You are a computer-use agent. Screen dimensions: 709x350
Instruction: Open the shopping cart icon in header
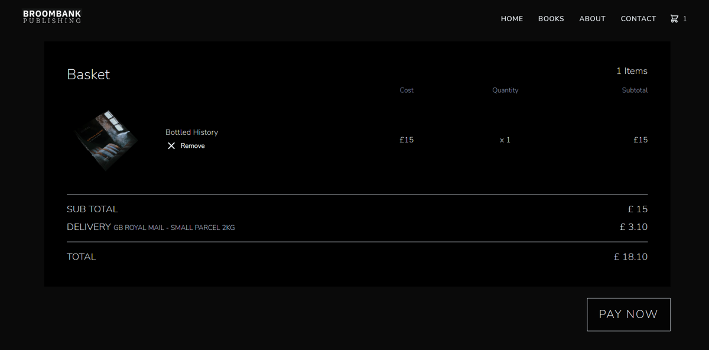674,19
